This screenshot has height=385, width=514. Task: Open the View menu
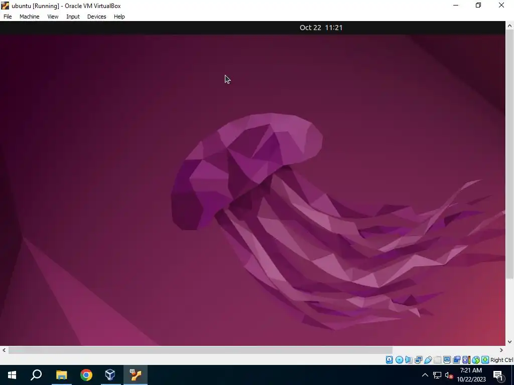[x=53, y=17]
